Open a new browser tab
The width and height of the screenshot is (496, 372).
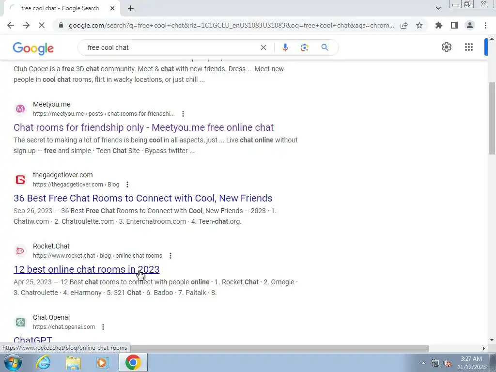131,8
